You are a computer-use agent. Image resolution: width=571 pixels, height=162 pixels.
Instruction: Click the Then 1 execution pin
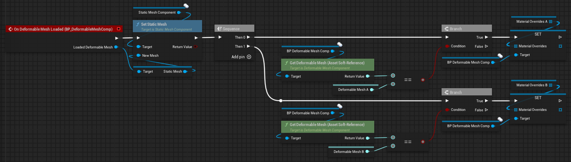[x=249, y=47]
